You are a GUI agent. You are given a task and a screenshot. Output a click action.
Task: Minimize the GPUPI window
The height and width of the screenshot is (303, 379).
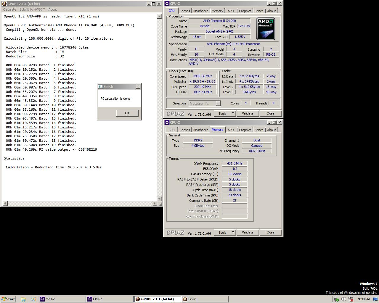(x=148, y=4)
